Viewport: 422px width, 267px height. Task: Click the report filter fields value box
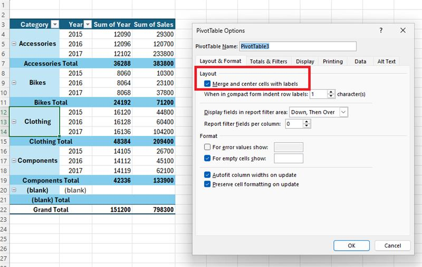(x=294, y=124)
